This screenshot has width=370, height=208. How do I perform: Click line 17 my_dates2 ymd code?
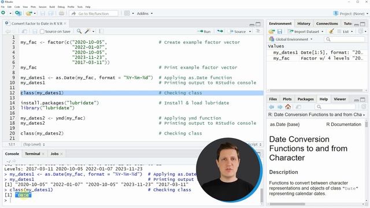click(53, 118)
